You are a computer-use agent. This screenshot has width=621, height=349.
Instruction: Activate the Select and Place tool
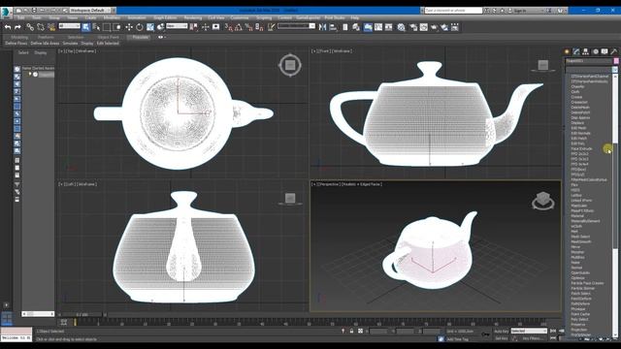[160, 27]
